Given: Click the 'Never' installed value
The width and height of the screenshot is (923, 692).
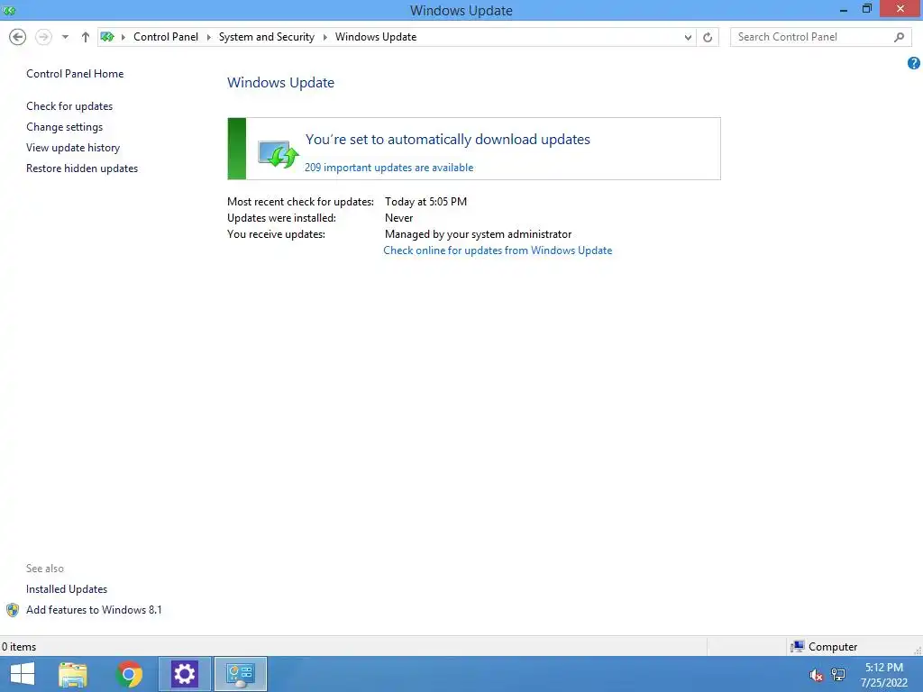Looking at the screenshot, I should [x=398, y=218].
